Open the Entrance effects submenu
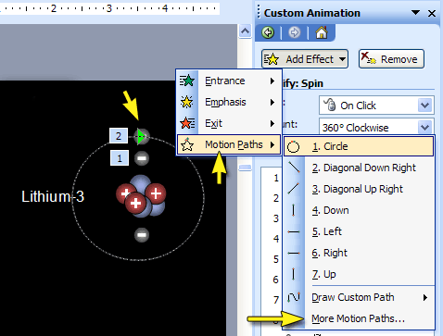This screenshot has width=443, height=336. 229,81
